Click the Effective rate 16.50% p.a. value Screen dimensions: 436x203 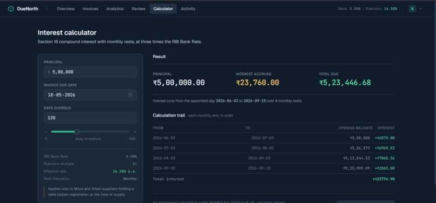[124, 171]
